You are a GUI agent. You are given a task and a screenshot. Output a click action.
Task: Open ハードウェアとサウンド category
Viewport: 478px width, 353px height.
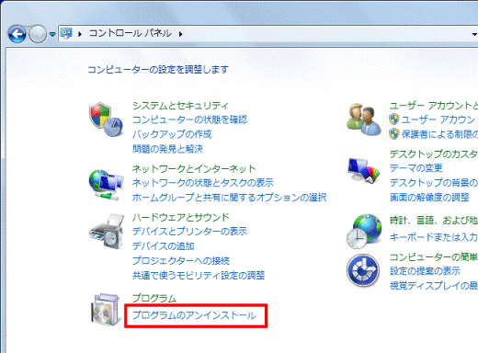tap(181, 217)
